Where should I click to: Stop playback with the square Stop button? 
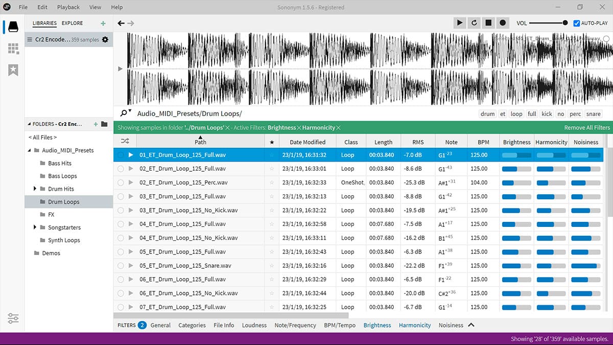[x=488, y=23]
